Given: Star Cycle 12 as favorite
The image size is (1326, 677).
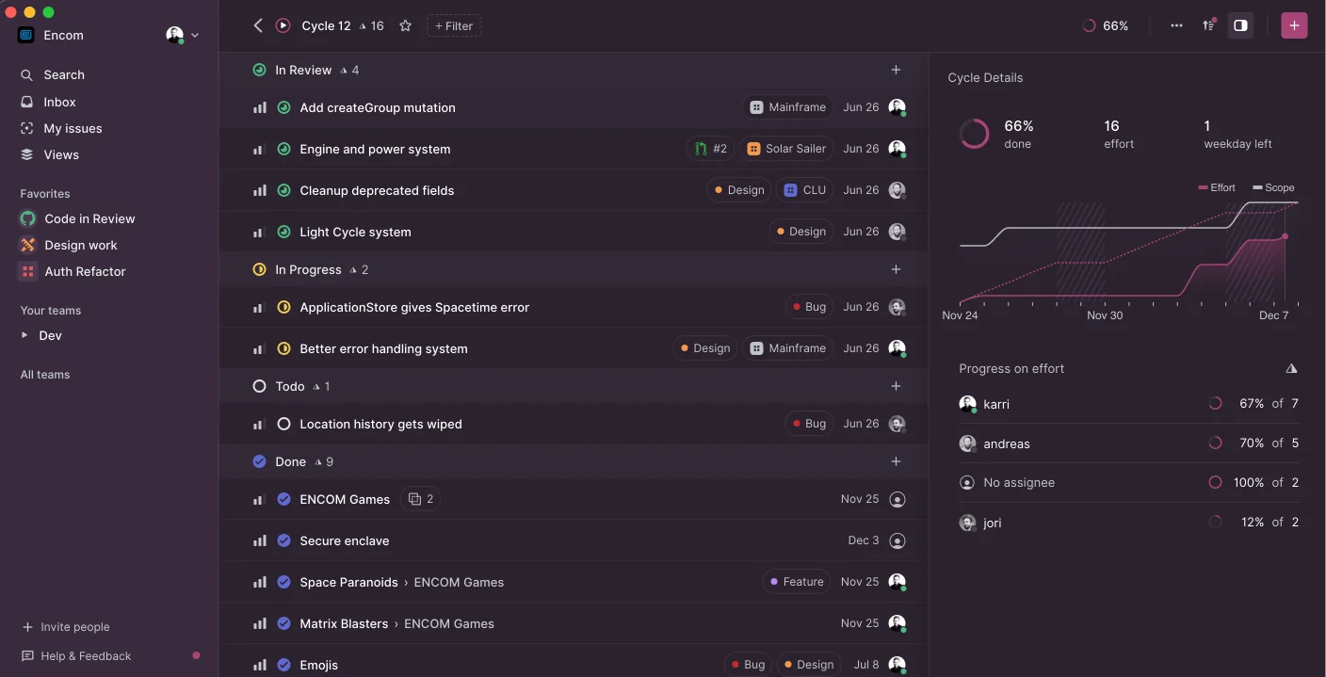Looking at the screenshot, I should coord(405,25).
